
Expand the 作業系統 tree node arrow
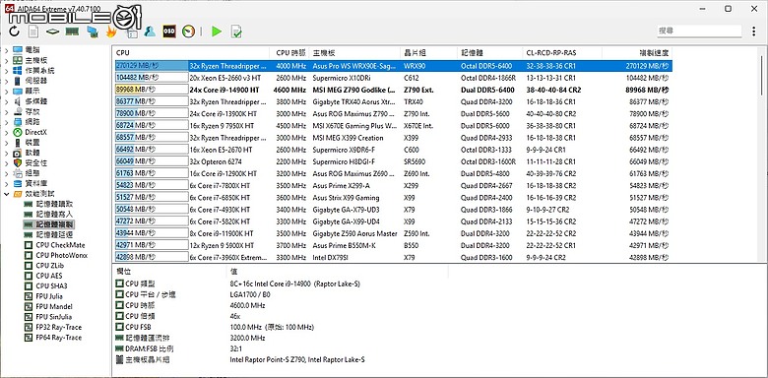coord(6,70)
